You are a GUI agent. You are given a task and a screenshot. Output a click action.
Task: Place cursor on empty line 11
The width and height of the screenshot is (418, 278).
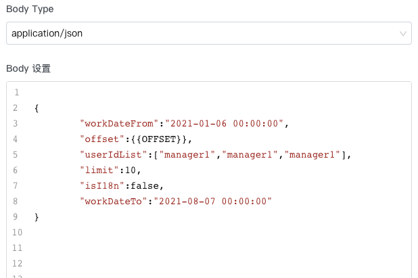[x=203, y=248]
